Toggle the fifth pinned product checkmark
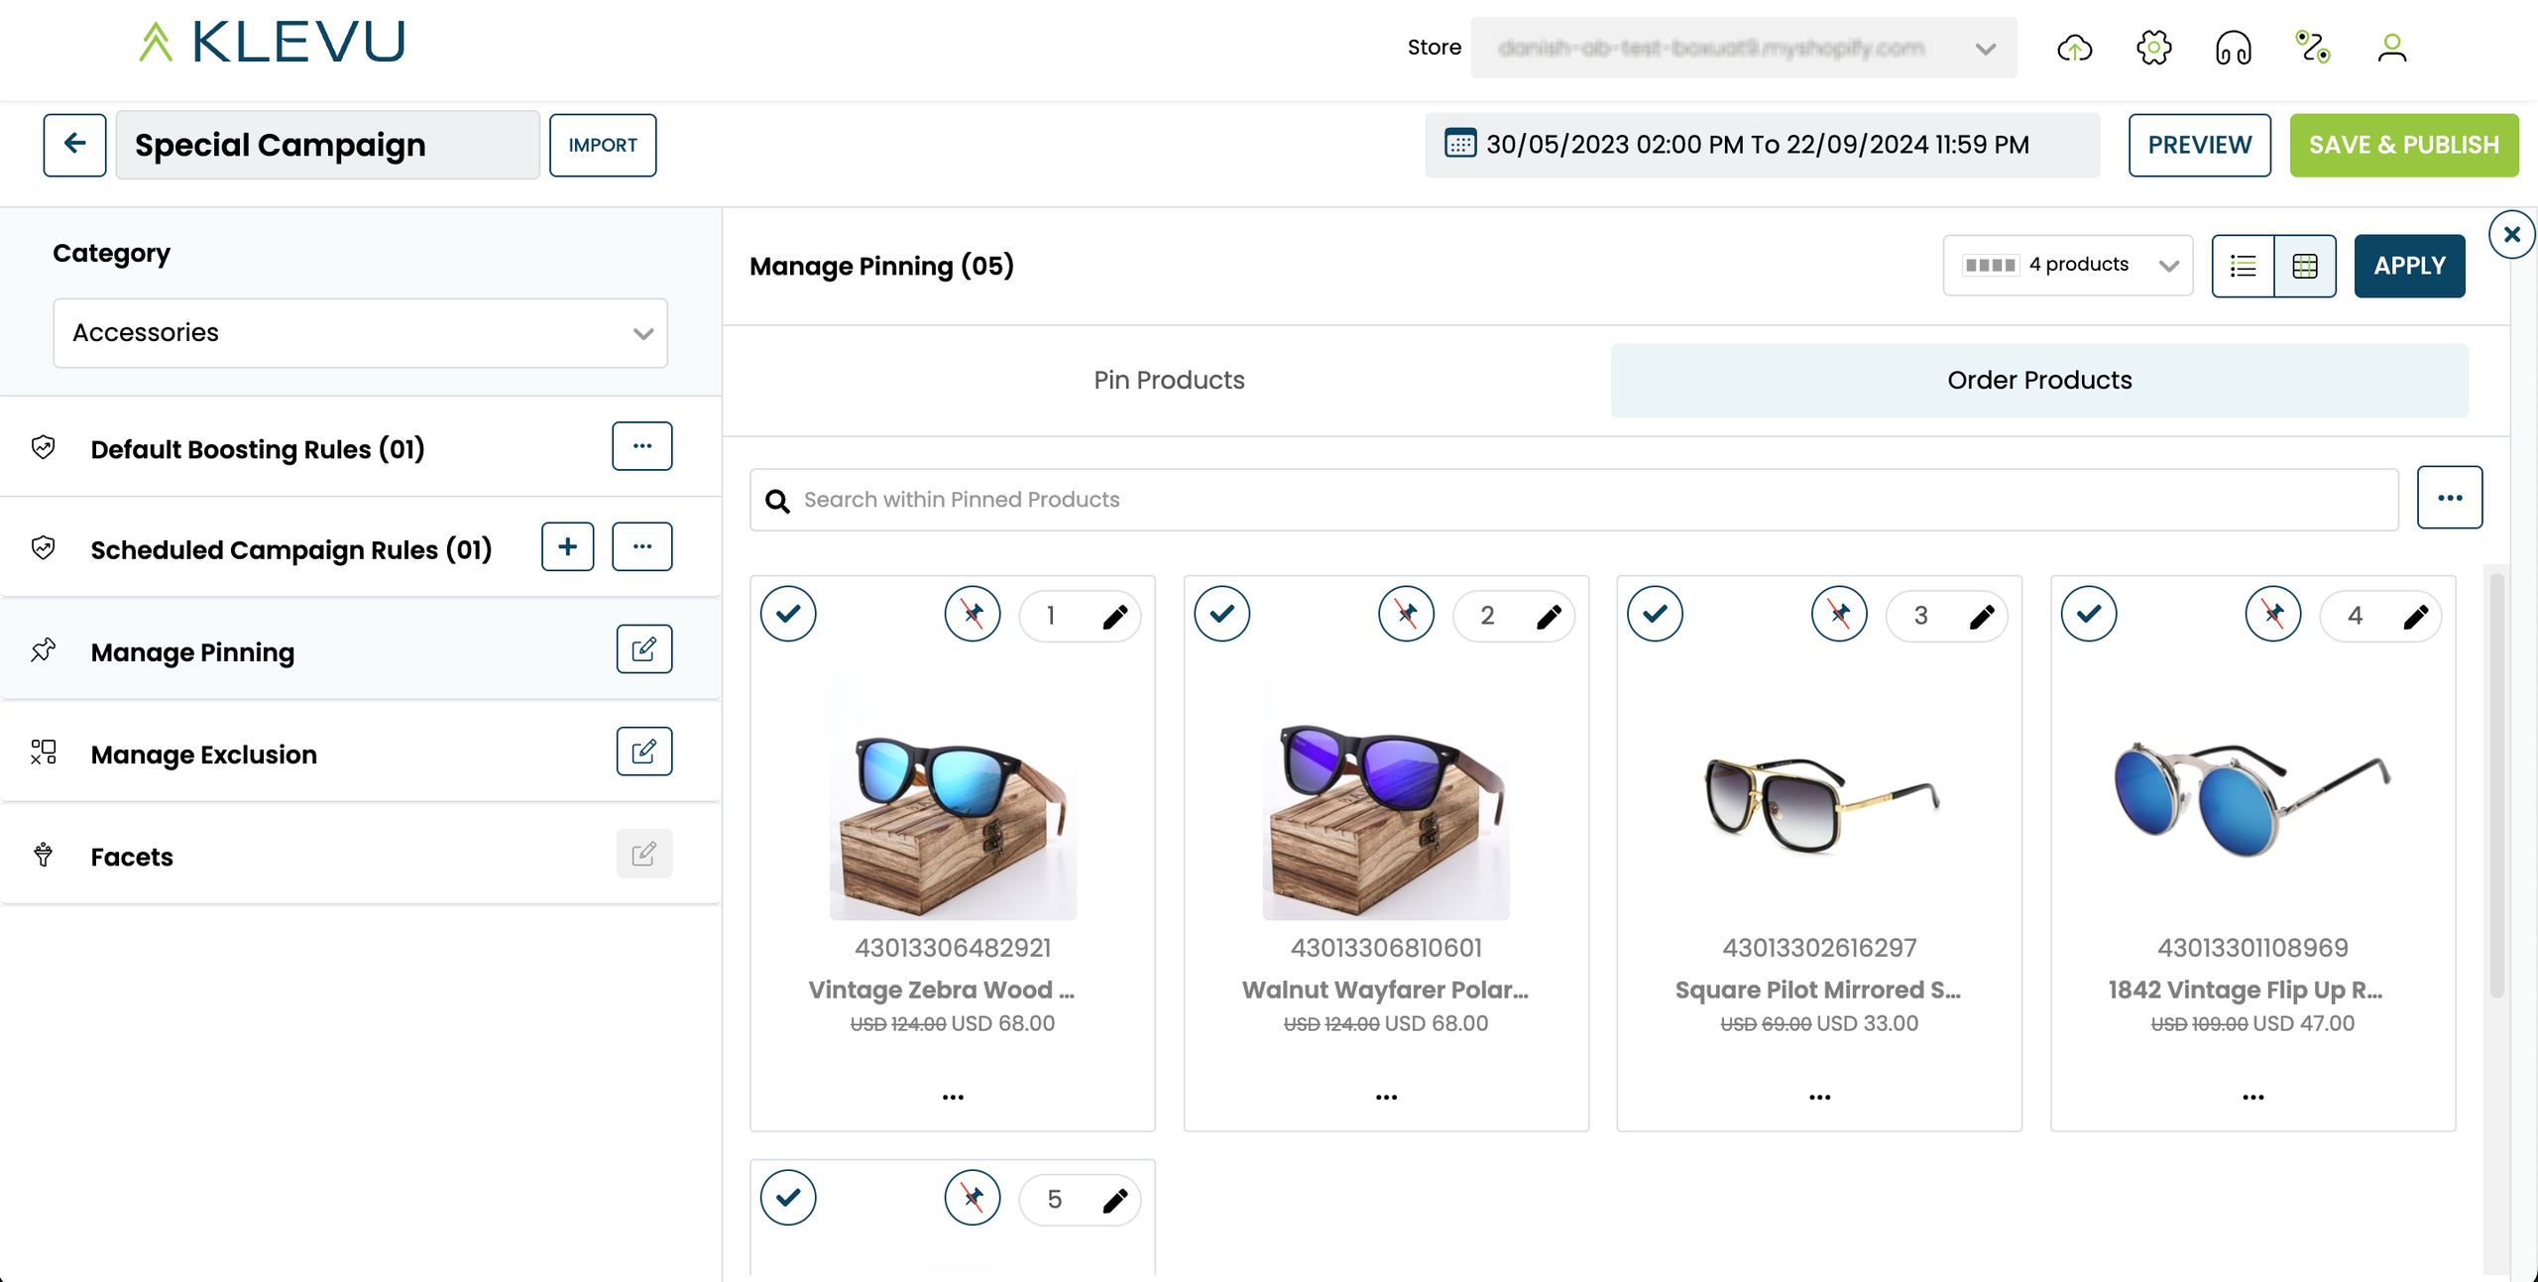 point(788,1198)
